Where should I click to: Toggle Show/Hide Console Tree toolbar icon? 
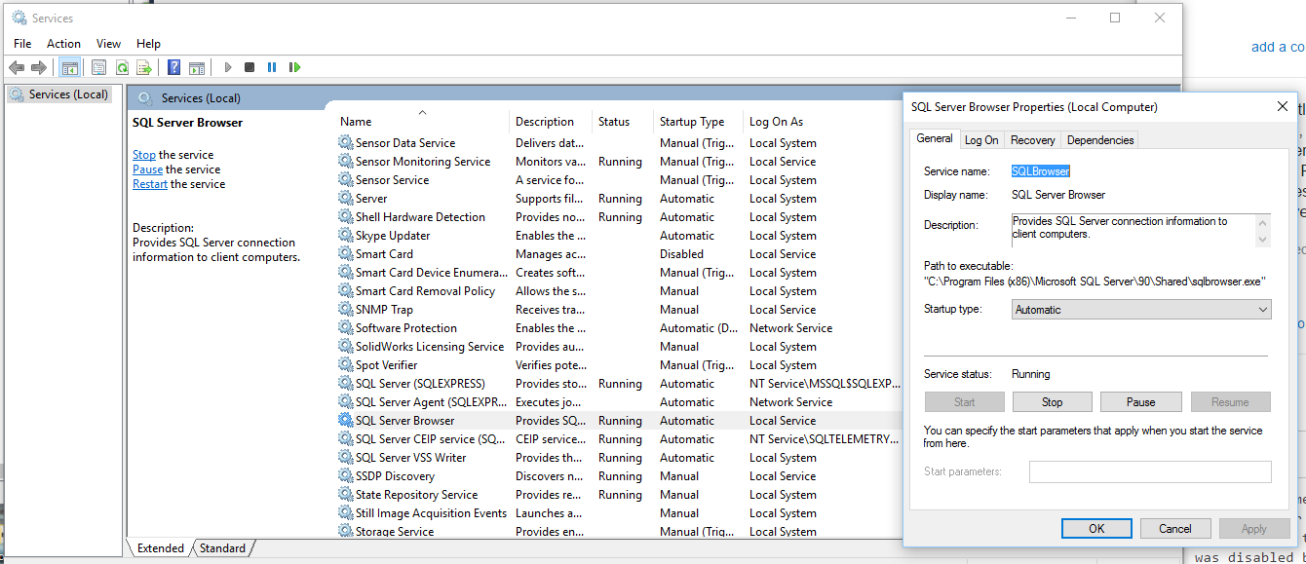[x=69, y=67]
